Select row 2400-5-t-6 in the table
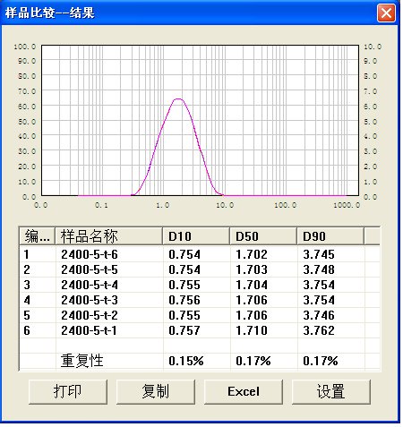Image resolution: width=403 pixels, height=427 pixels. point(200,254)
